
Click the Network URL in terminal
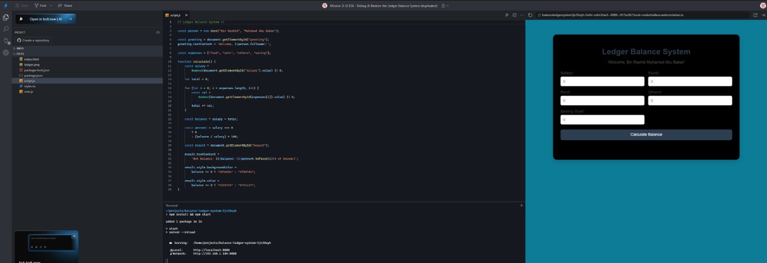pos(215,253)
